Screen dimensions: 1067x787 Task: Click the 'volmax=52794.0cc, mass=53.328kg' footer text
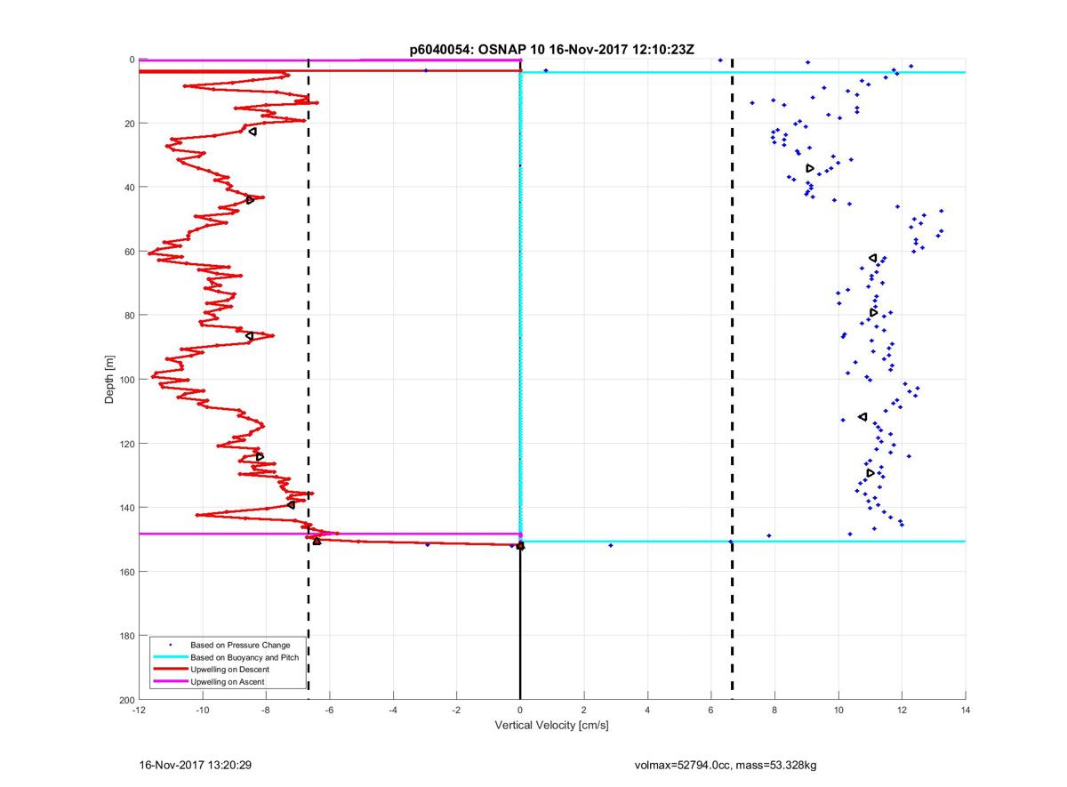pos(725,765)
